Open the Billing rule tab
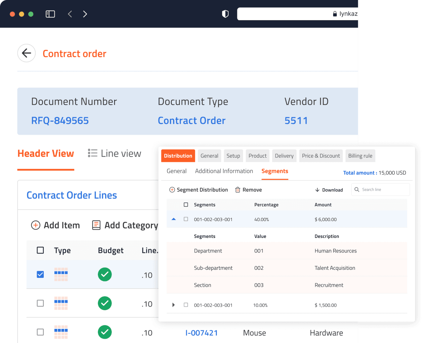424x343 pixels. point(360,156)
